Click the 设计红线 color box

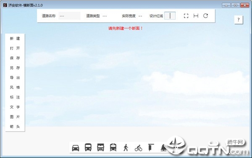click(x=170, y=16)
